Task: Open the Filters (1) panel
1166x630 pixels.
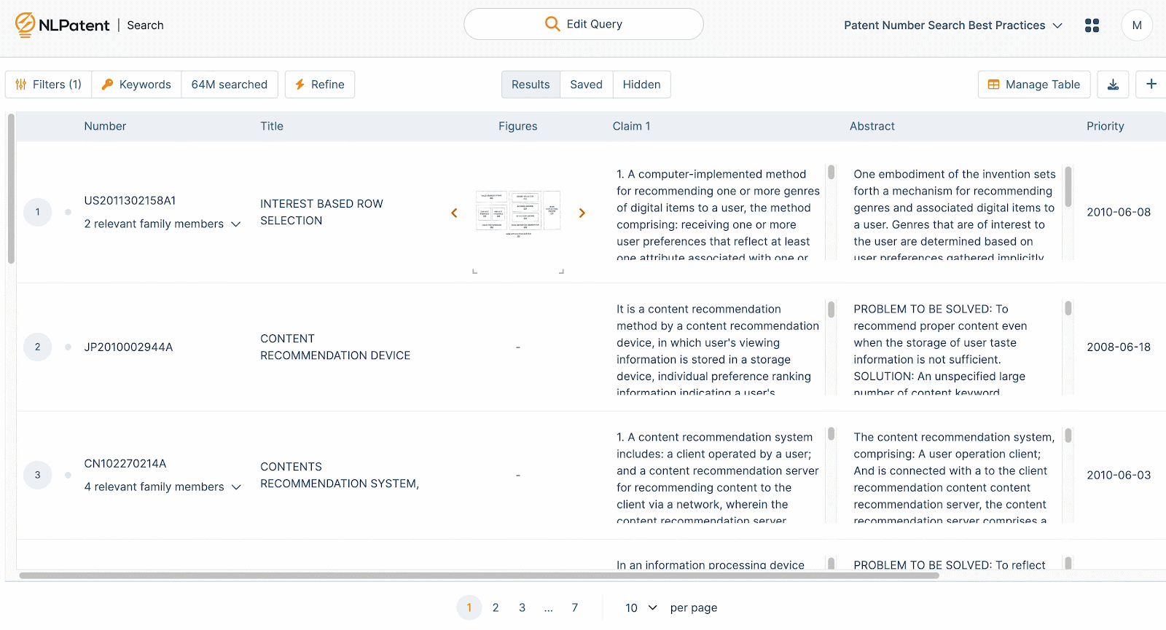Action: tap(48, 84)
